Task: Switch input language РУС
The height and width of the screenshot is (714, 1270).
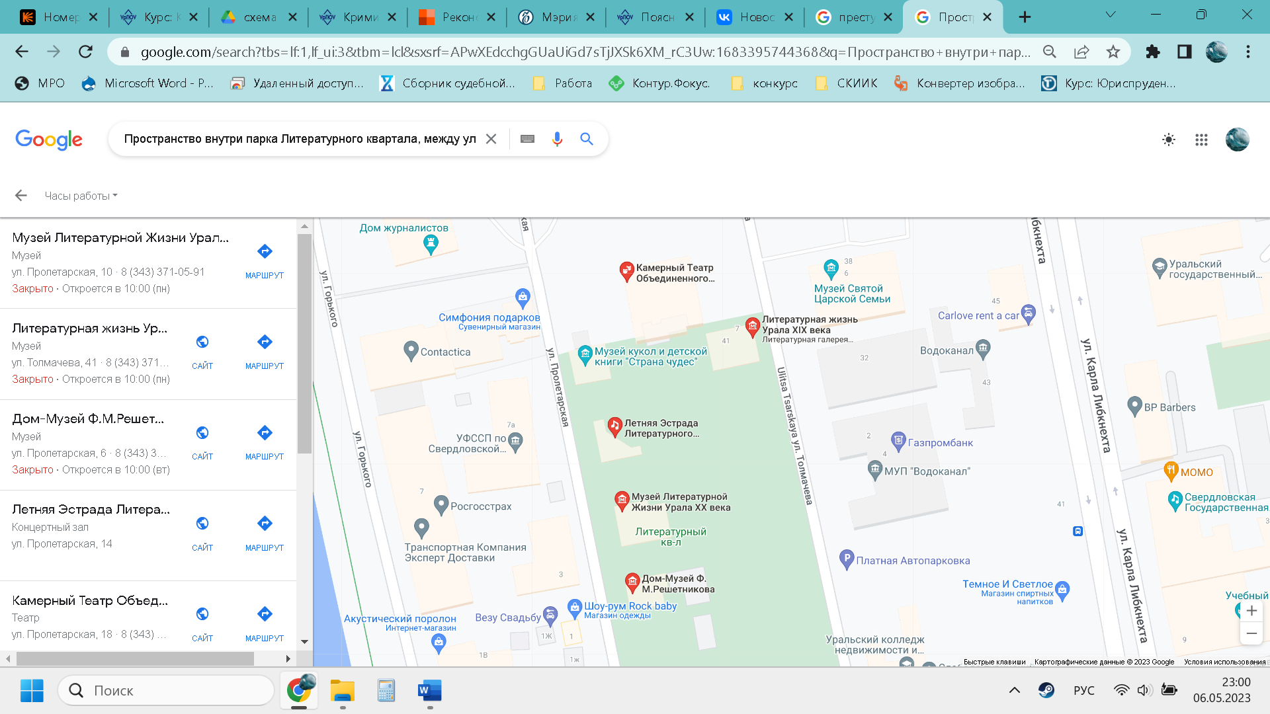Action: [x=1083, y=690]
